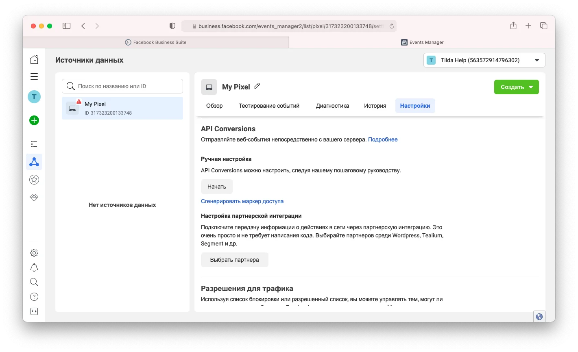This screenshot has width=578, height=352.
Task: Select My Pixel in the data sources list
Action: pyautogui.click(x=122, y=108)
